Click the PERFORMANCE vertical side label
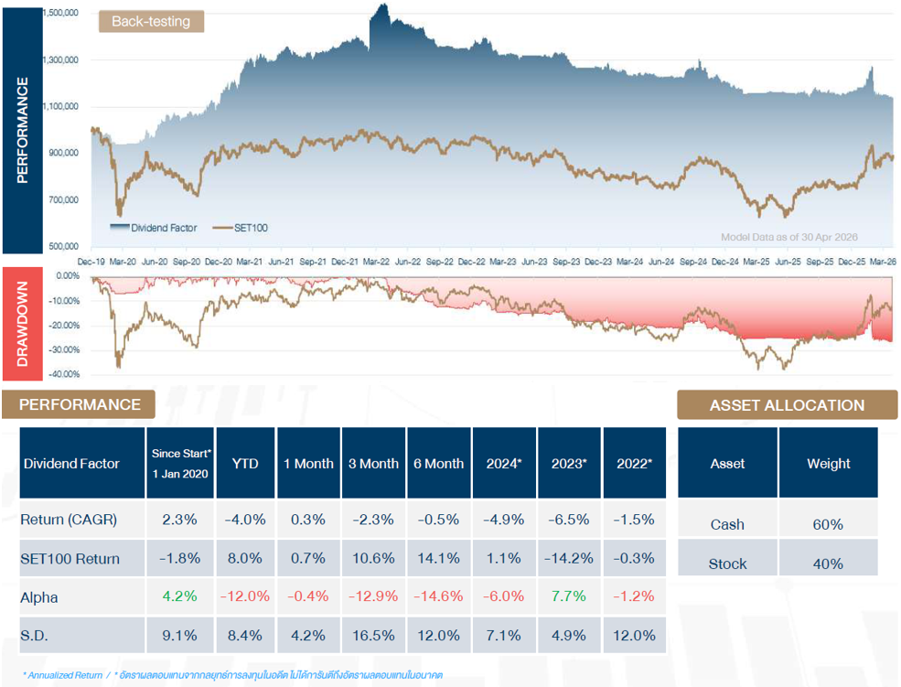 (22, 131)
